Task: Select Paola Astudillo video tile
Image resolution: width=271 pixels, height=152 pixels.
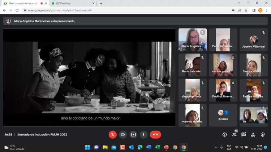Action: [223, 40]
